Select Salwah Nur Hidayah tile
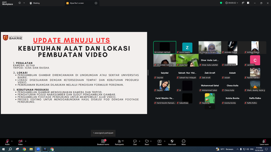Screen dimensions: 271x152 point(187,73)
